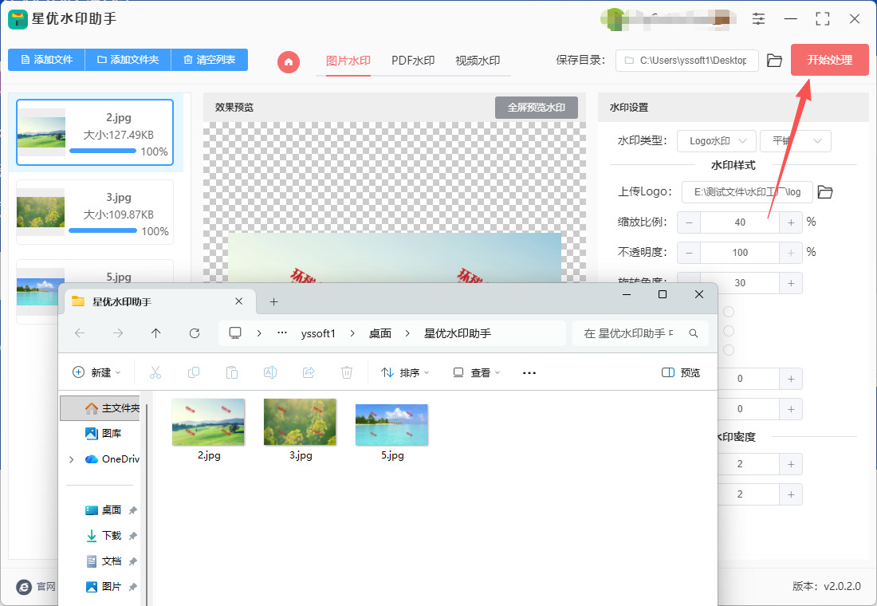
Task: Click the 开始处理 start processing button
Action: click(x=829, y=60)
